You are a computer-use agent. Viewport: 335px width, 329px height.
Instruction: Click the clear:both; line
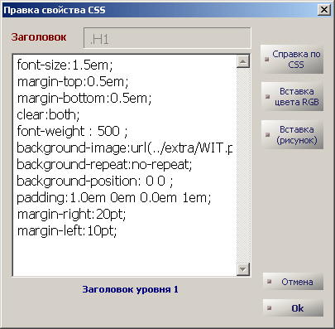48,114
